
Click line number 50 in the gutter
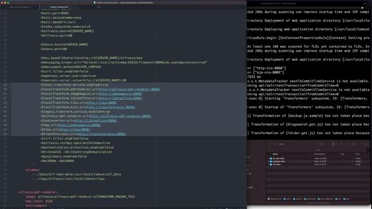[x=5, y=134]
